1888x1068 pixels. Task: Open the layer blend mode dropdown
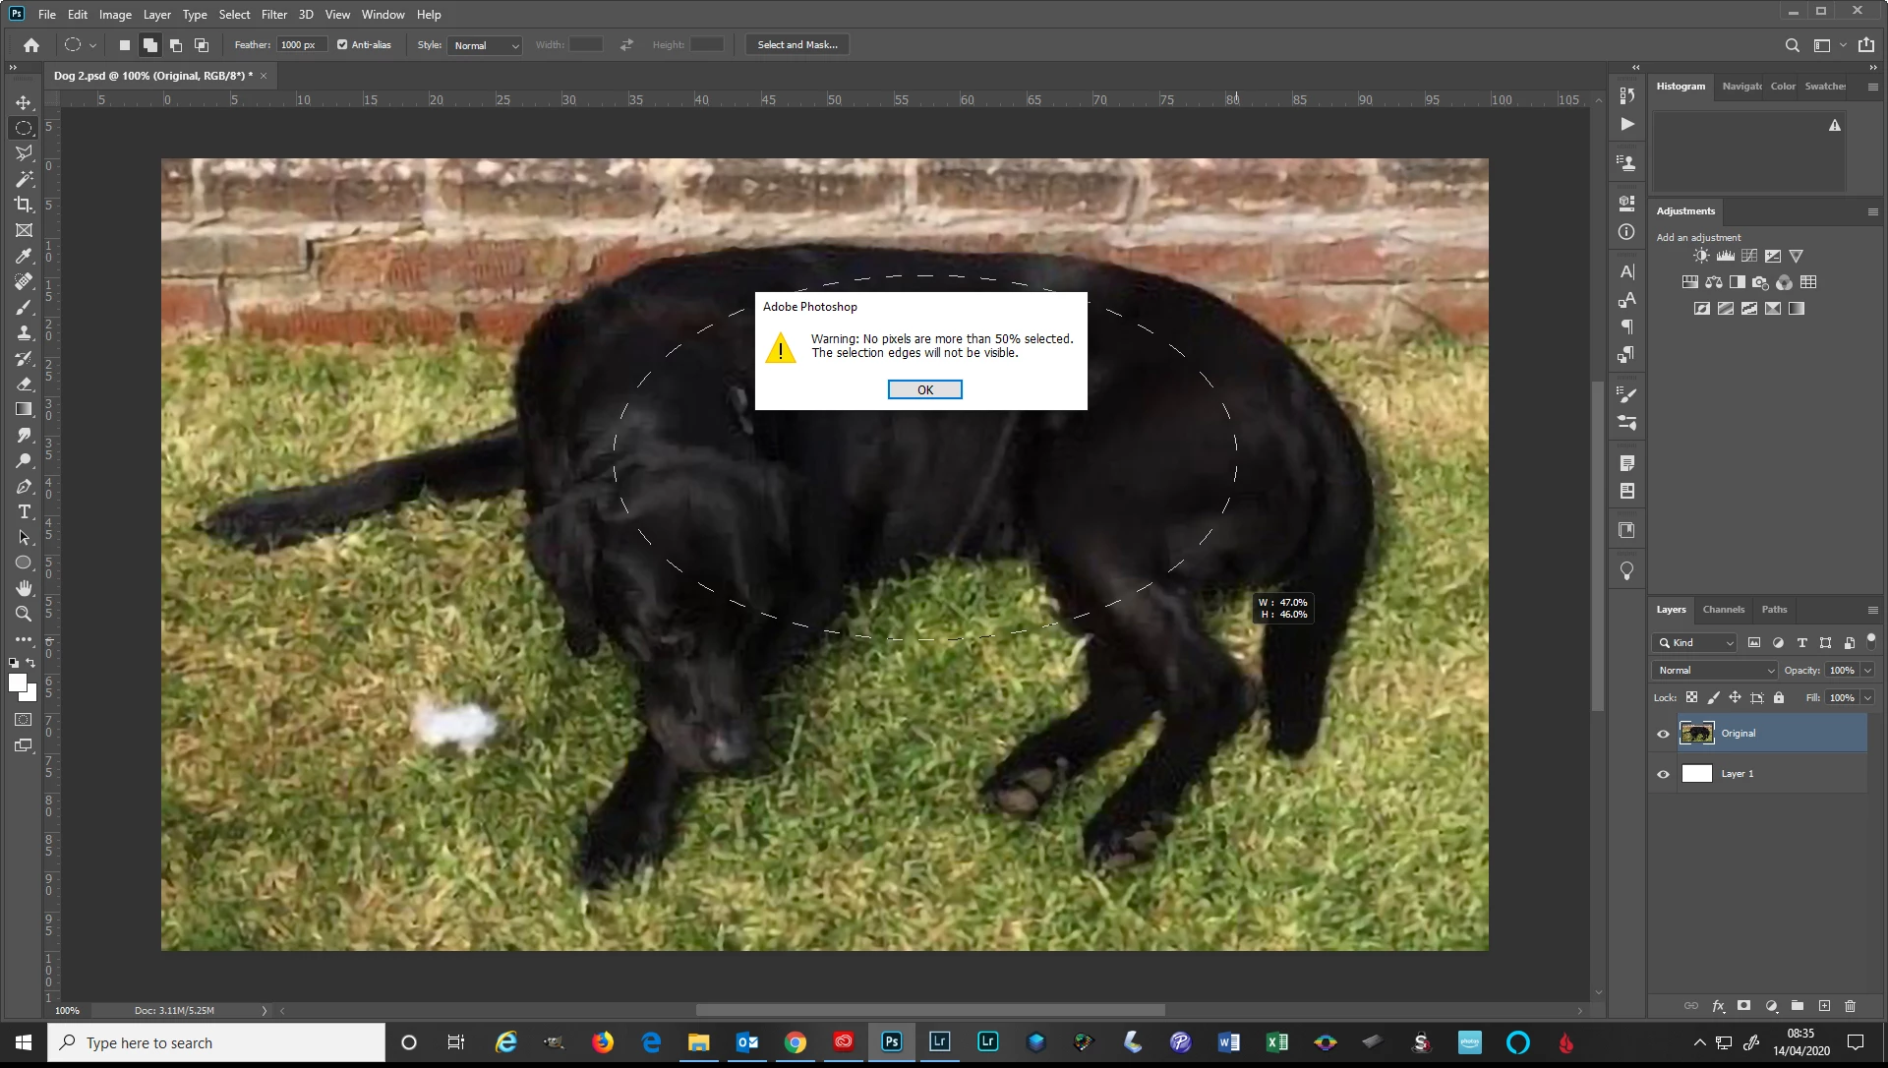pos(1715,671)
